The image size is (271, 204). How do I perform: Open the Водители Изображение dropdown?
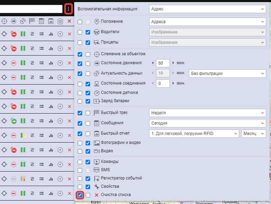tap(207, 32)
